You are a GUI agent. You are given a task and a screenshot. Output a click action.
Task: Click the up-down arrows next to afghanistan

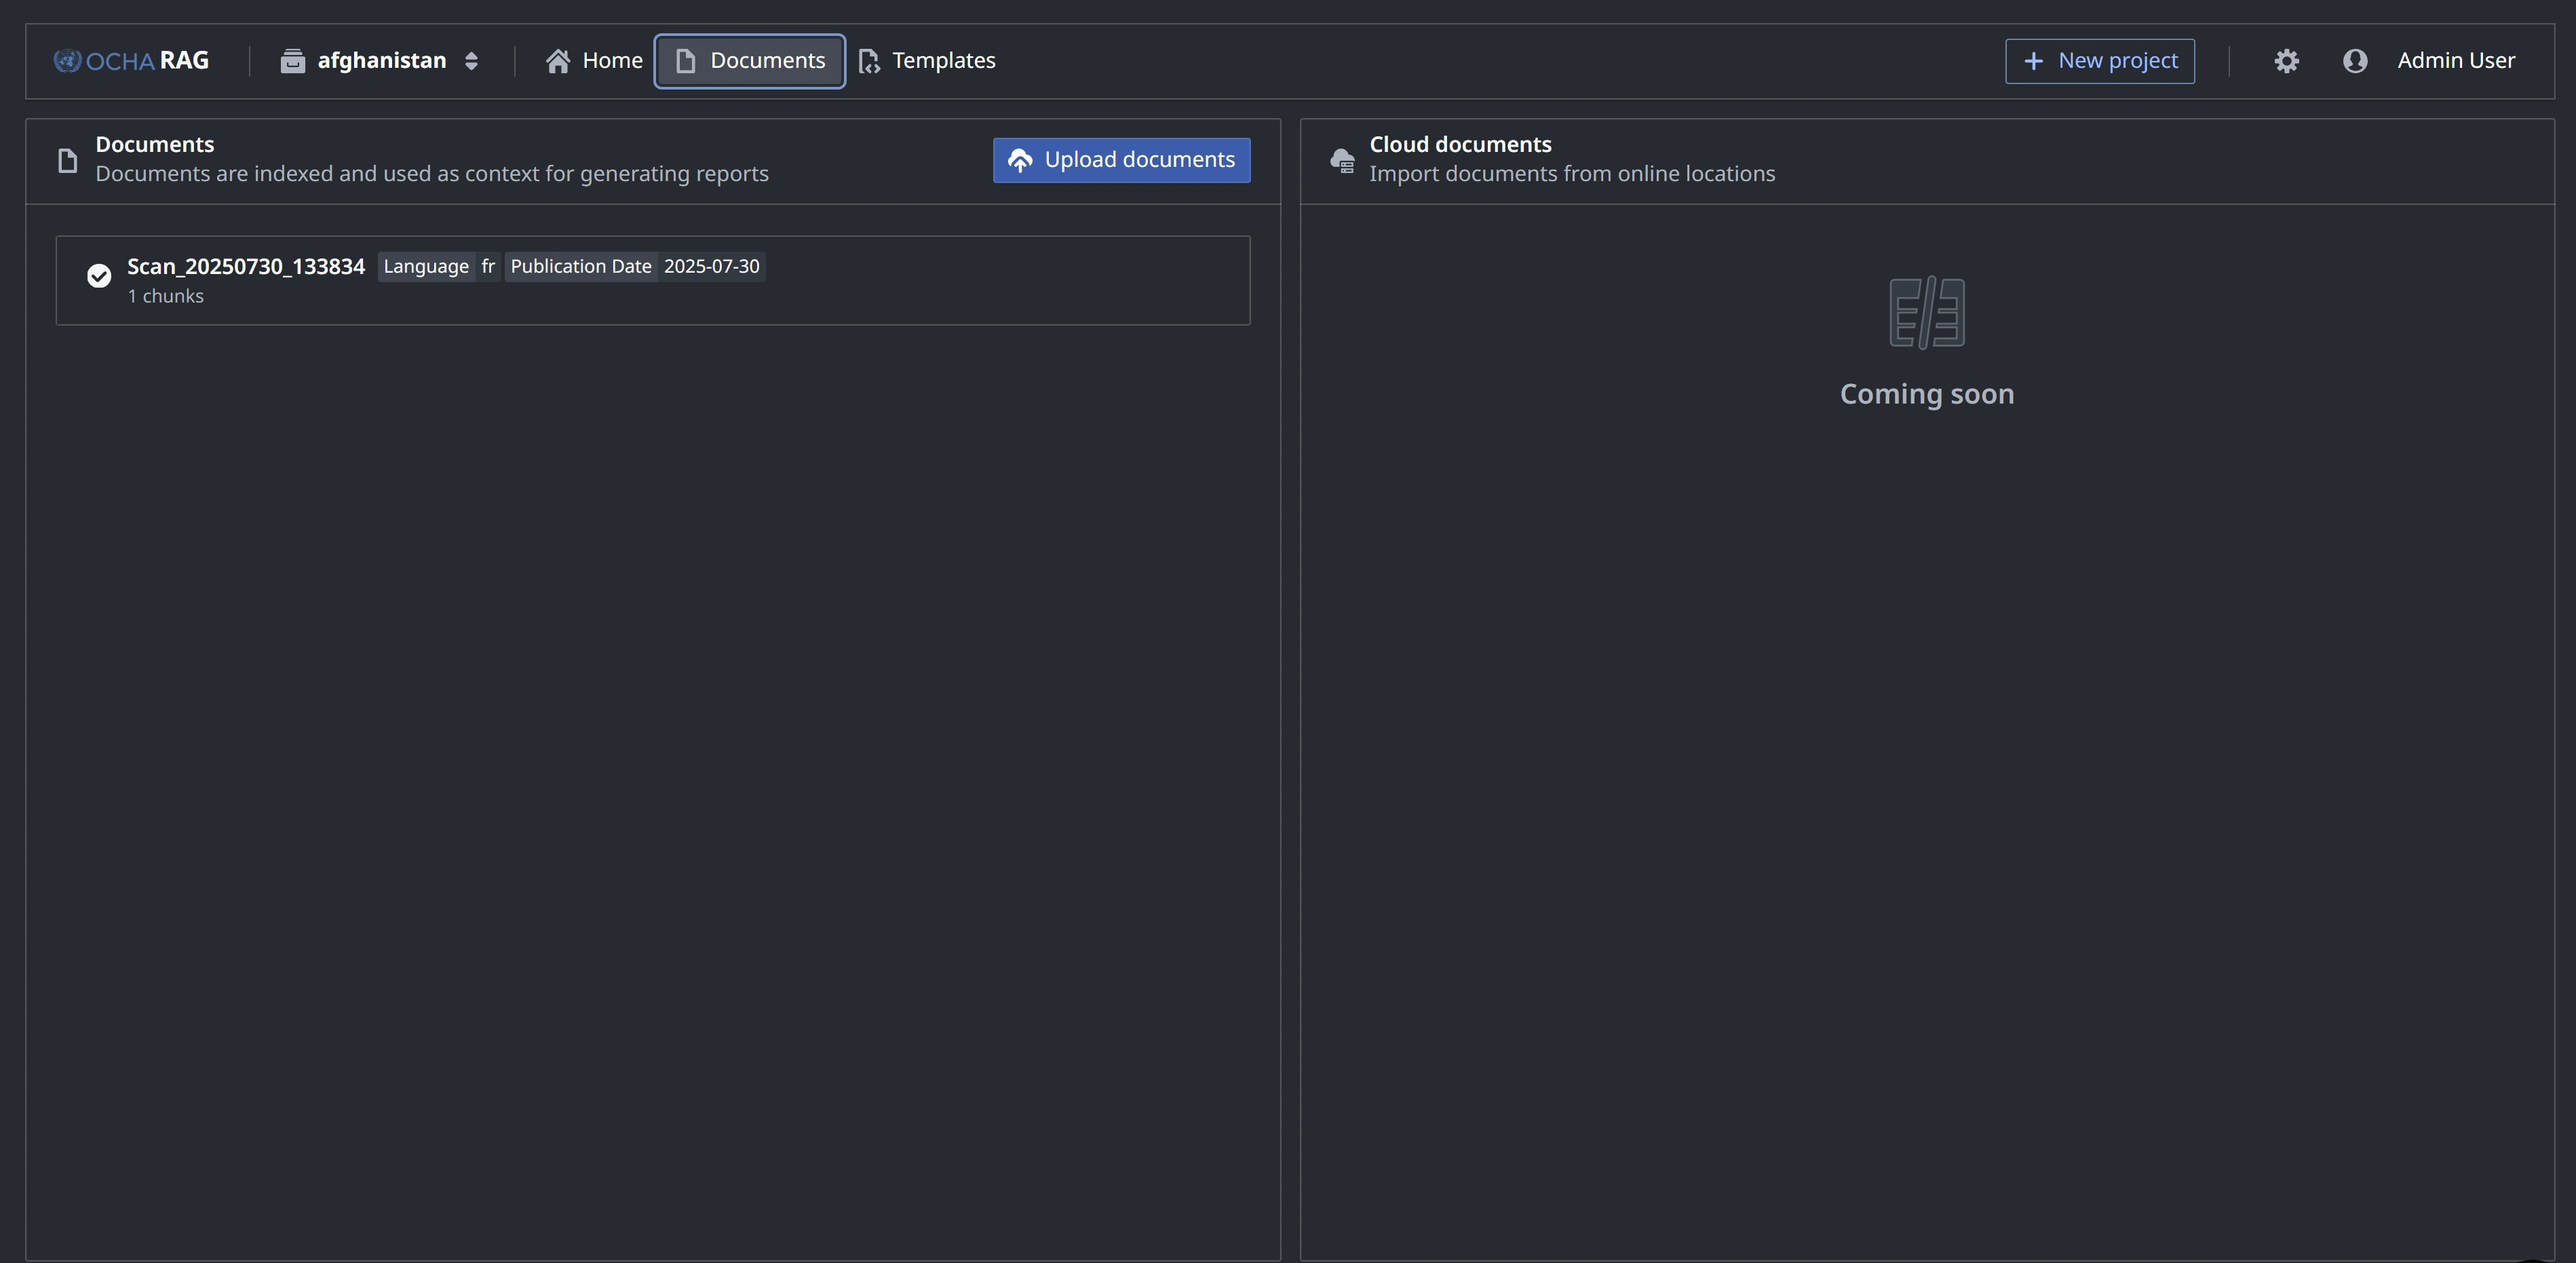(471, 61)
